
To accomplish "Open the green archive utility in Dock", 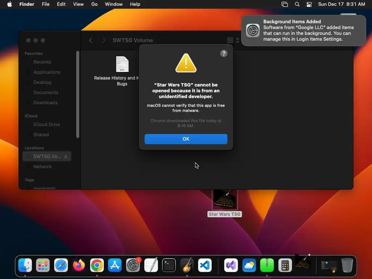I will tap(267, 265).
